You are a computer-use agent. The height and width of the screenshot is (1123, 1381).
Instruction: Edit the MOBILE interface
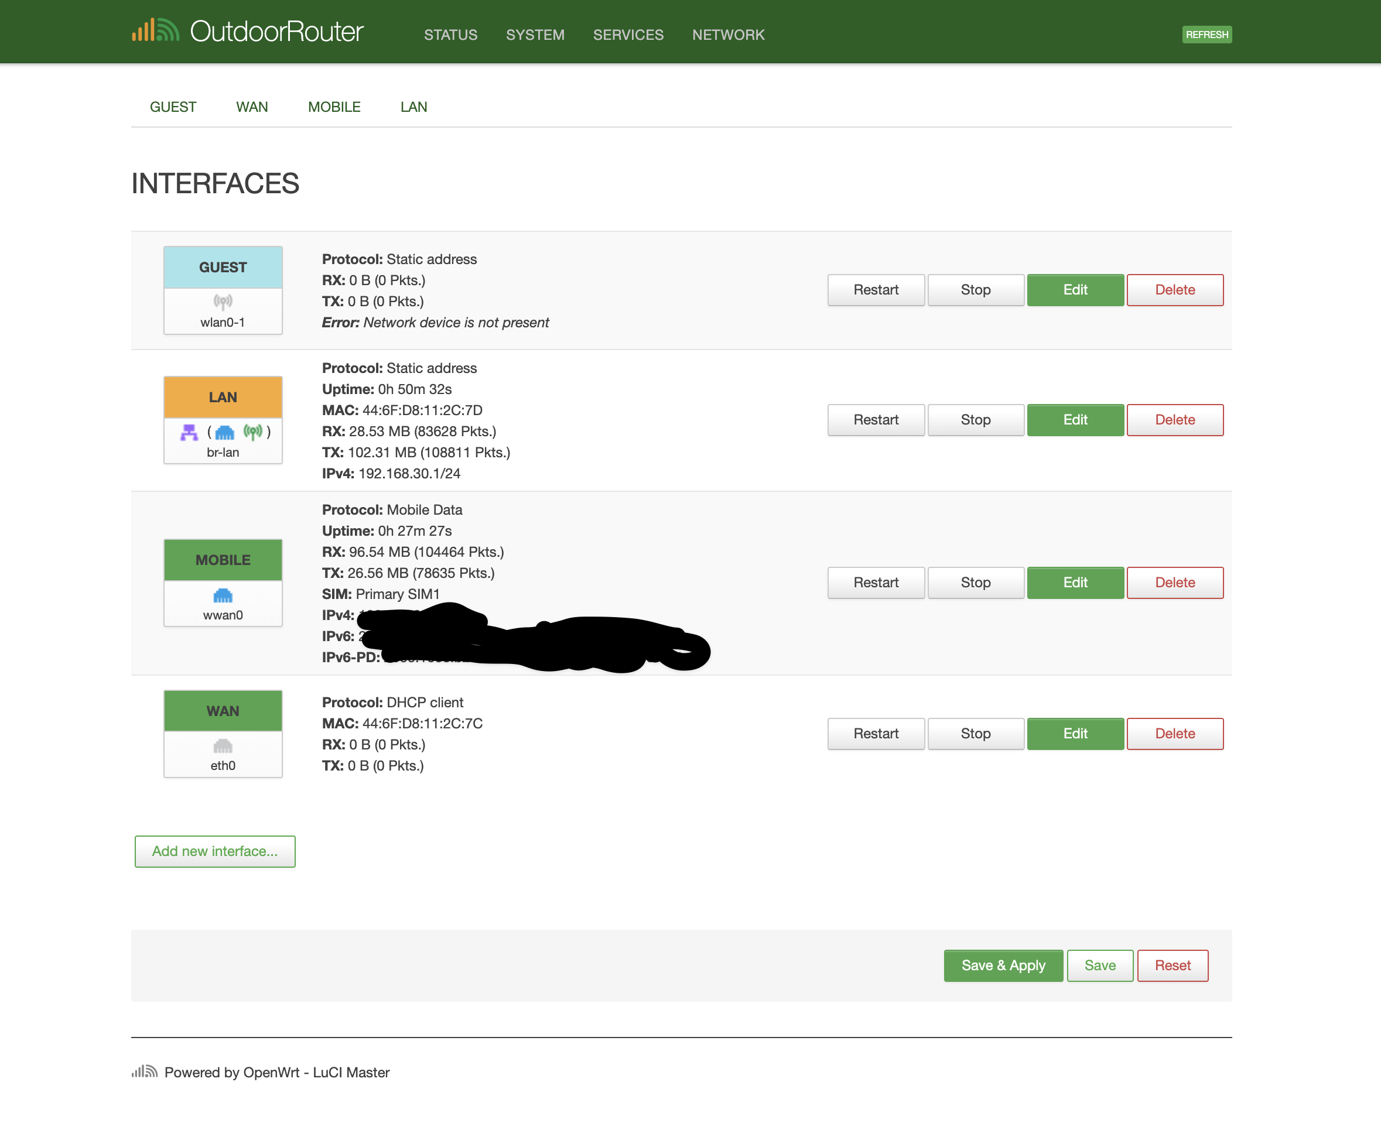(x=1075, y=583)
